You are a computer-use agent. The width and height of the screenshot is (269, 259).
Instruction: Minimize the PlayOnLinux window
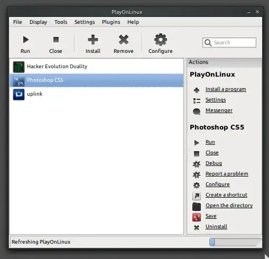[x=249, y=12]
